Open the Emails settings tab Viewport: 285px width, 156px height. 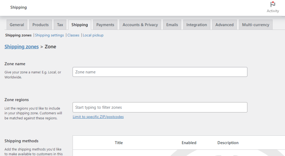click(x=172, y=25)
